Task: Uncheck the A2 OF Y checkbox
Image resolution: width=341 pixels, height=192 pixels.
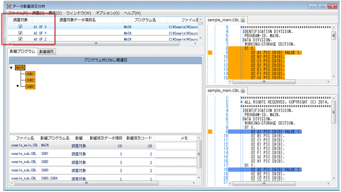Action: pos(20,33)
